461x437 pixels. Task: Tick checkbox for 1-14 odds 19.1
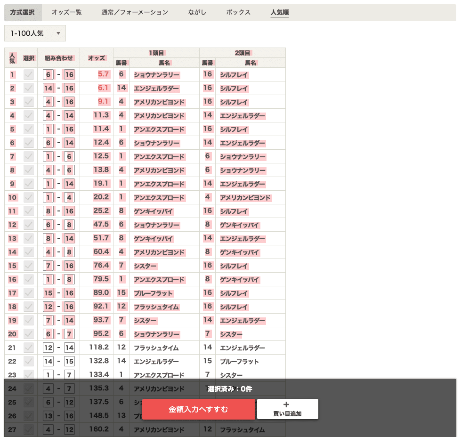click(x=29, y=184)
